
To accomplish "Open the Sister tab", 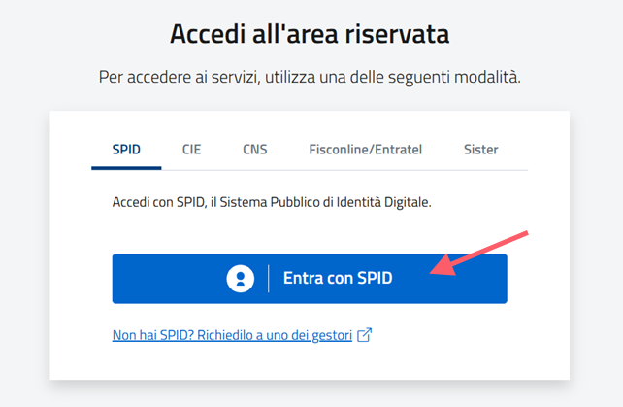I will coord(480,150).
